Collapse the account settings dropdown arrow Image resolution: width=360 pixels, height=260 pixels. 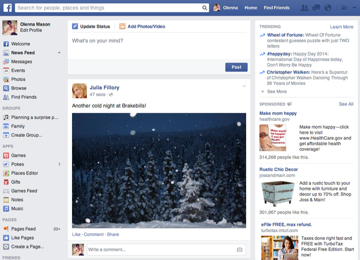pos(354,8)
